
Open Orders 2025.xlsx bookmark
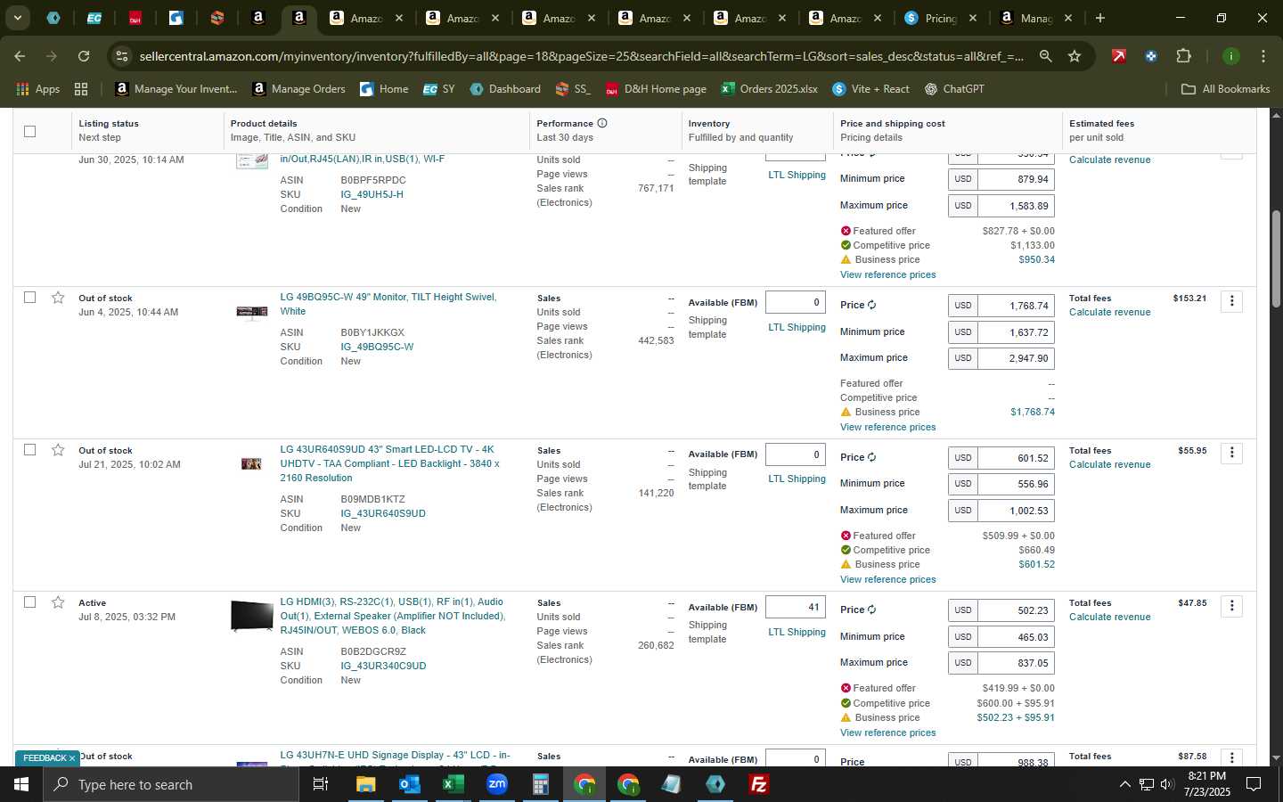(x=769, y=89)
